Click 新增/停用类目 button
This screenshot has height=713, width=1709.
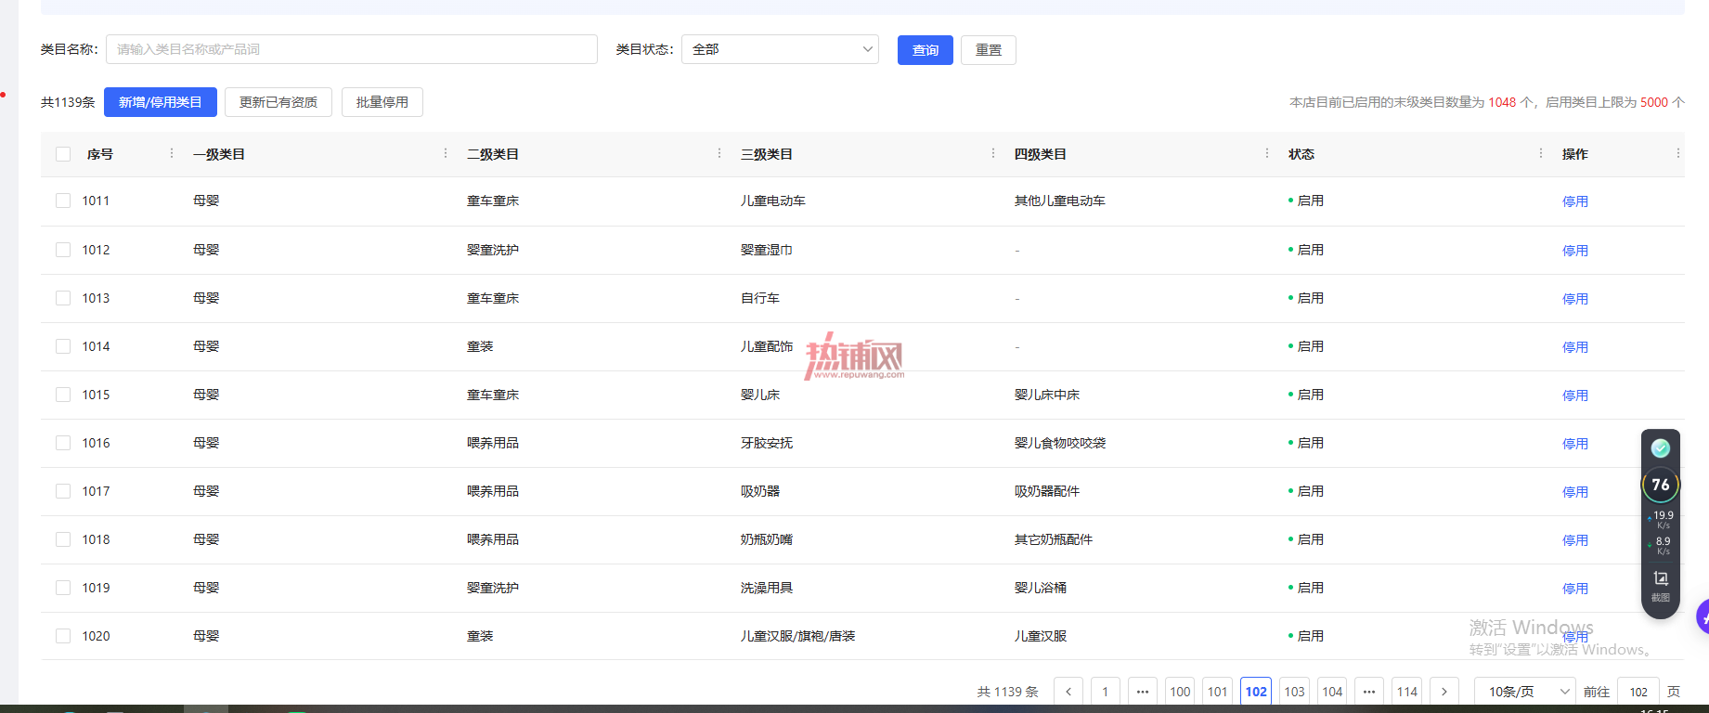(x=161, y=102)
